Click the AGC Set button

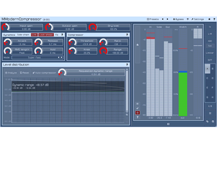[210, 46]
